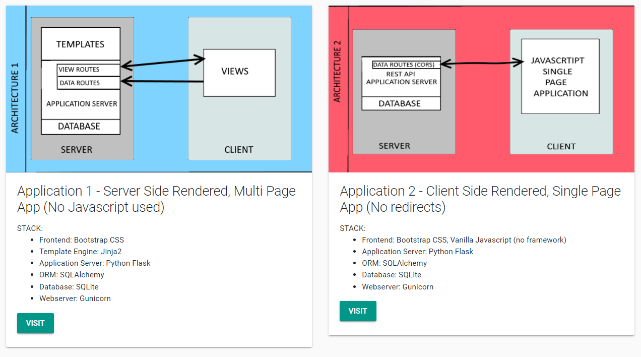This screenshot has height=357, width=641.
Task: Click the vertical ARCHITECTURE 2 label
Action: click(x=338, y=71)
